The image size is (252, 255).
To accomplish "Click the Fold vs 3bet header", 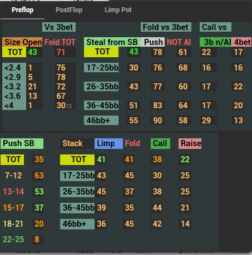I will (x=166, y=27).
